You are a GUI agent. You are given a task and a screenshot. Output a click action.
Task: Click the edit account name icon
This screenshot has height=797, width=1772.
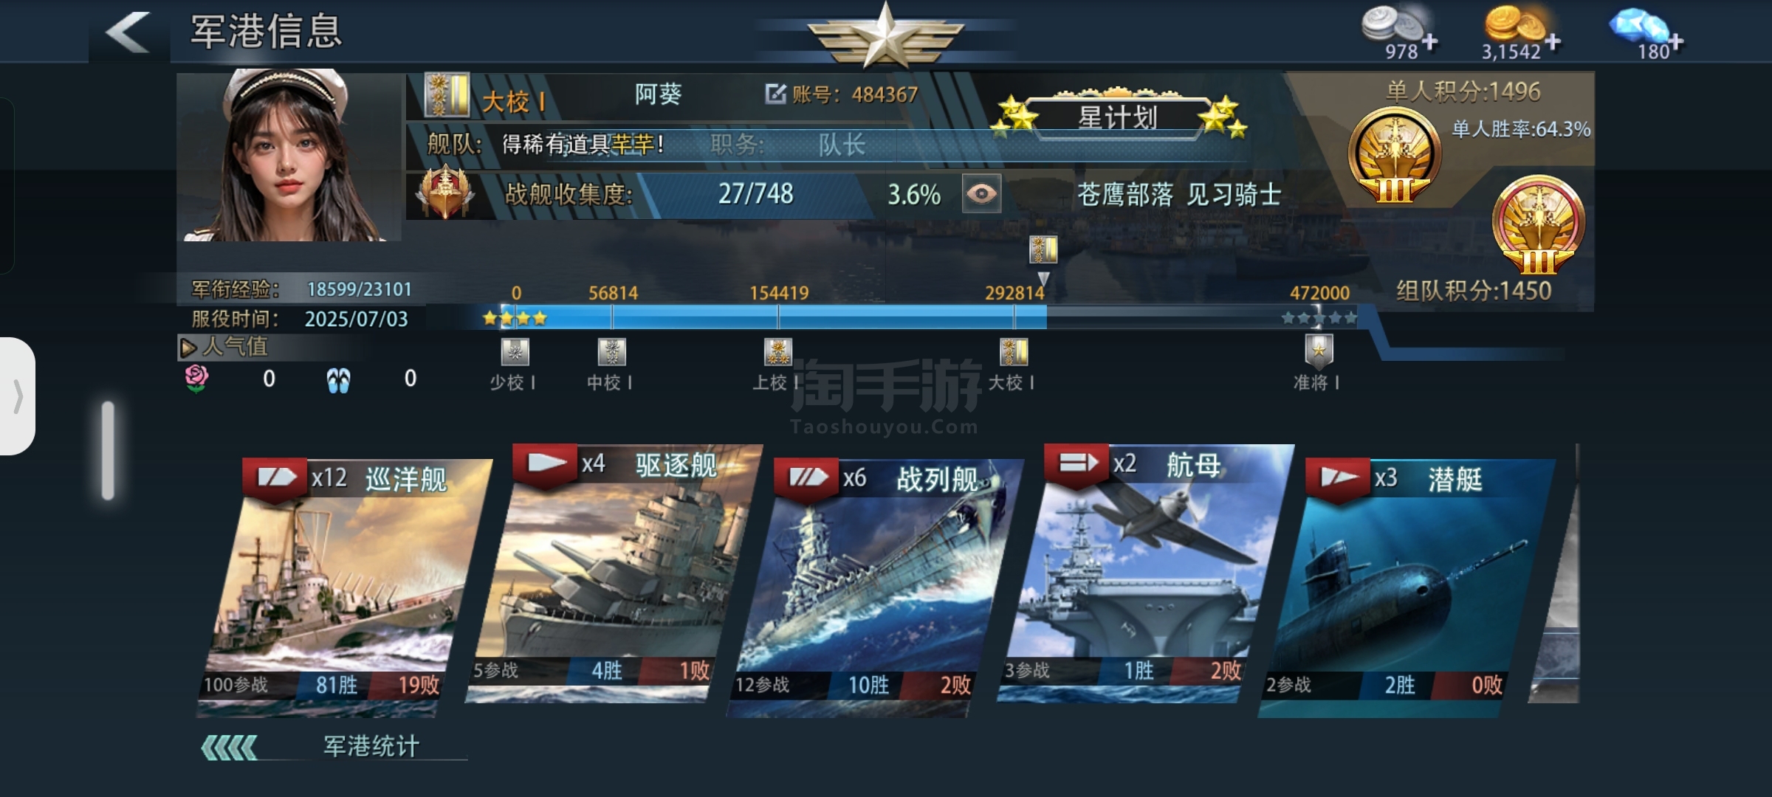[775, 94]
